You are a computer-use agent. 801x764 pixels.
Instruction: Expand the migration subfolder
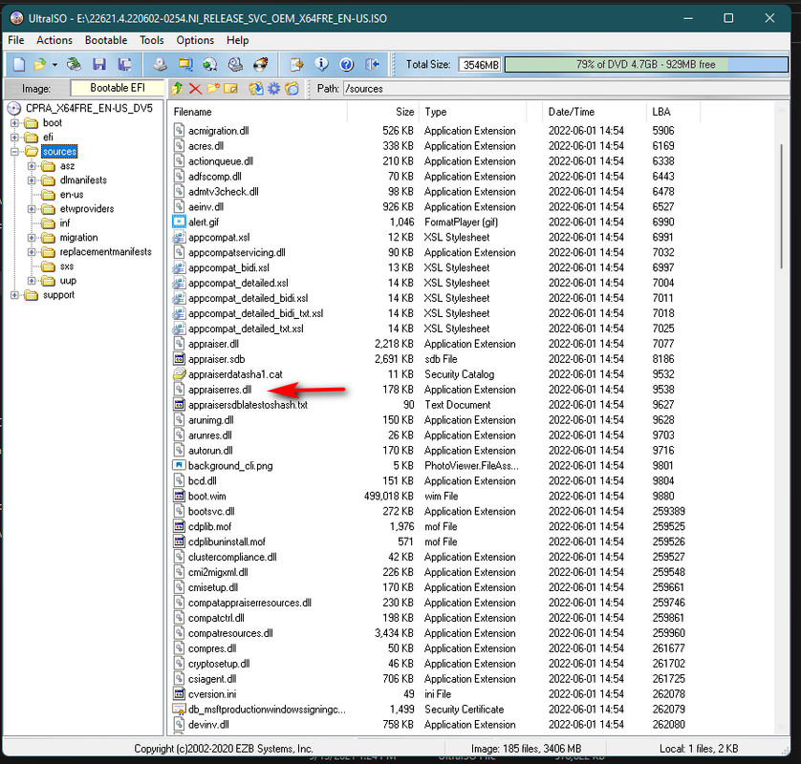[32, 237]
